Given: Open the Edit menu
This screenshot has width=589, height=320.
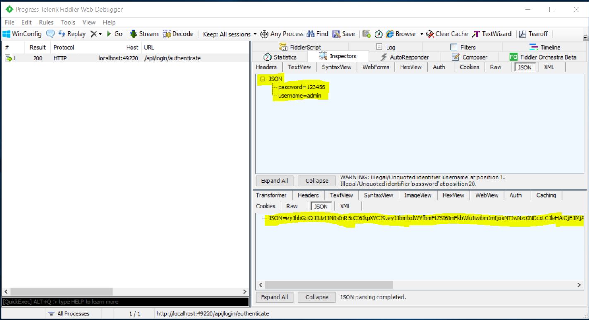Looking at the screenshot, I should (26, 22).
